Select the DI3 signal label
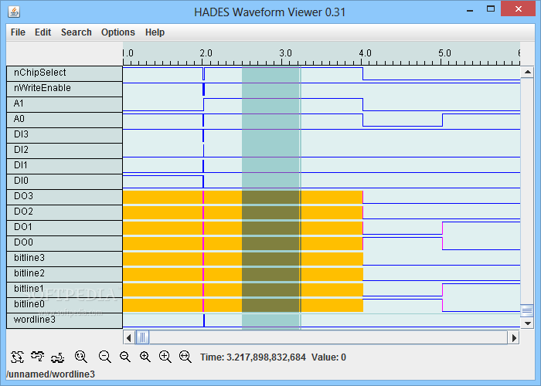The width and height of the screenshot is (541, 386). [64, 135]
